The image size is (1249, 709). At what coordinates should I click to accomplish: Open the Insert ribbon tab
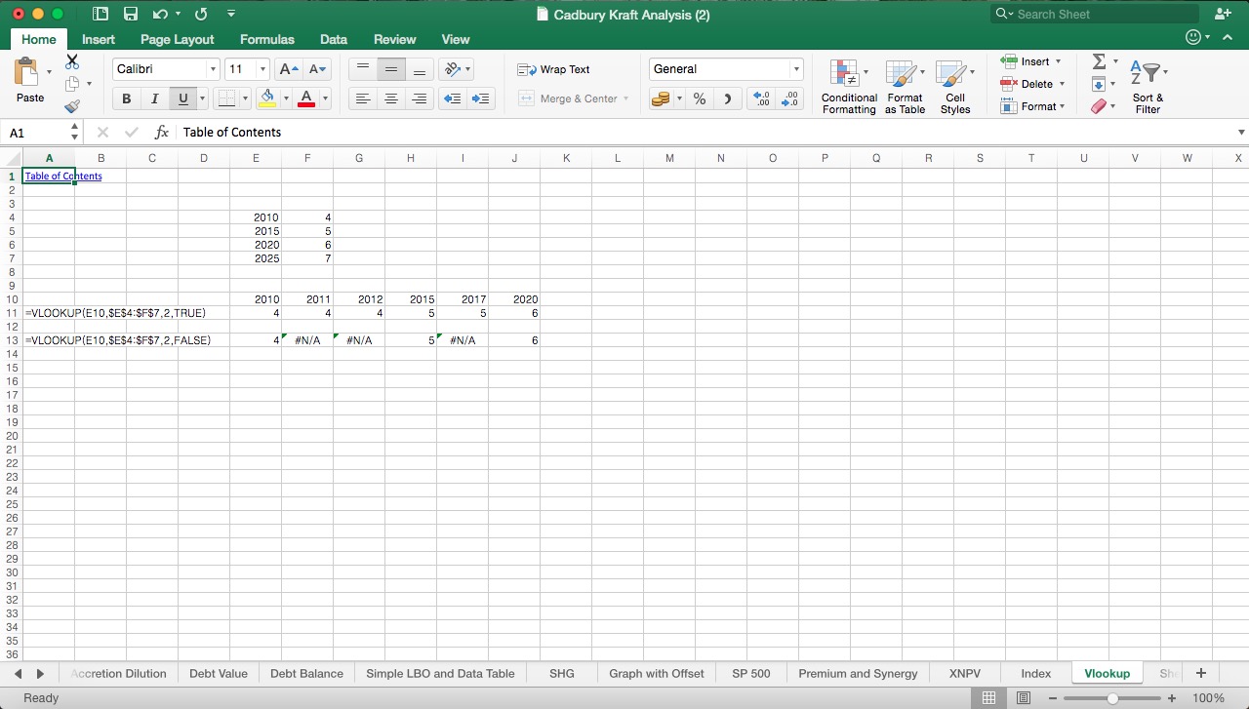[98, 39]
